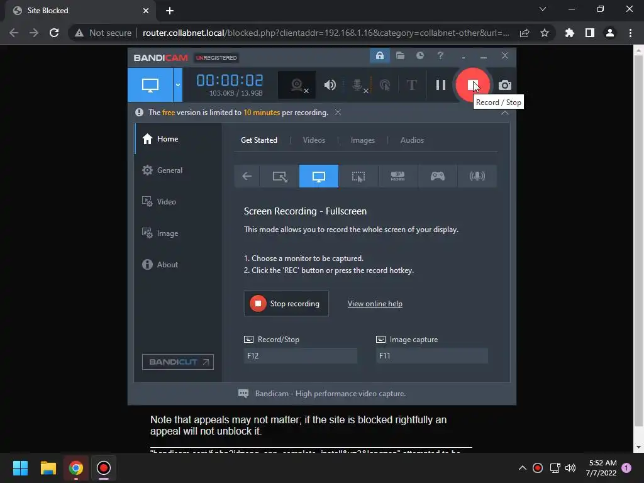Open a new Chrome tab
Image resolution: width=644 pixels, height=483 pixels.
click(170, 11)
